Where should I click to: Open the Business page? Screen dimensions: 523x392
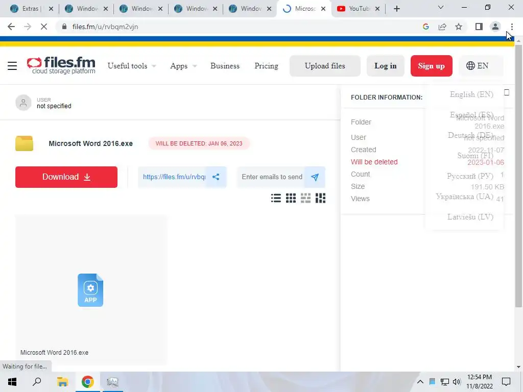(x=225, y=66)
